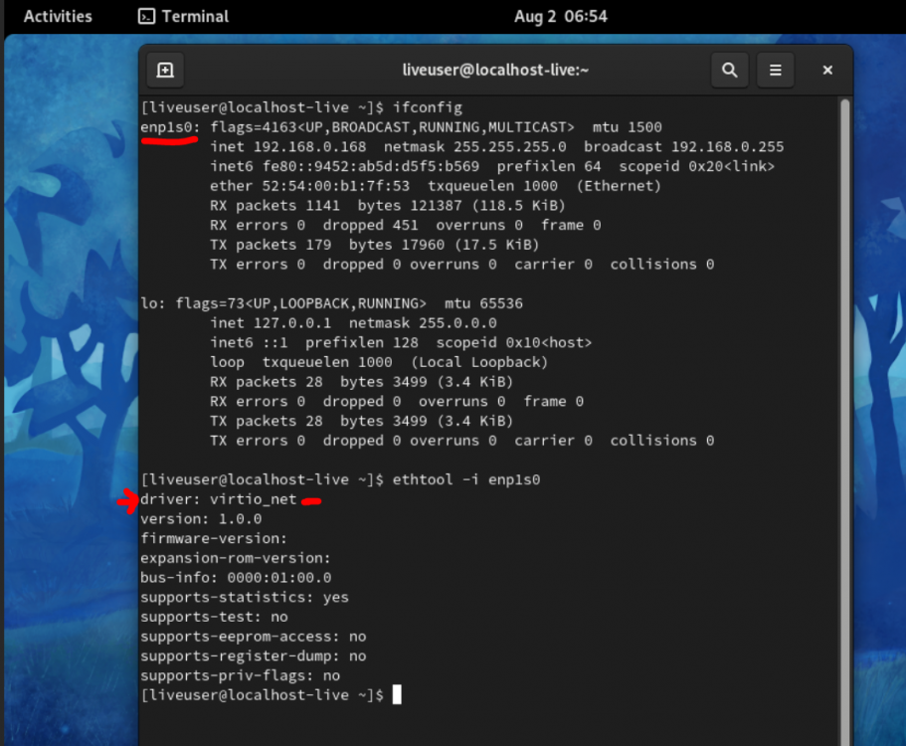Open the Activities overview
Viewport: 906px width, 746px height.
[58, 16]
